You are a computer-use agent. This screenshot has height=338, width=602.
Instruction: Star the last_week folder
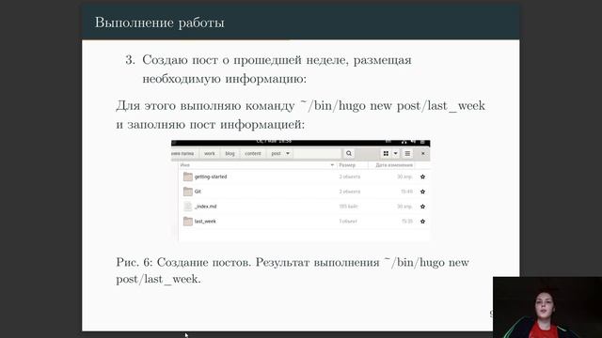pos(422,222)
